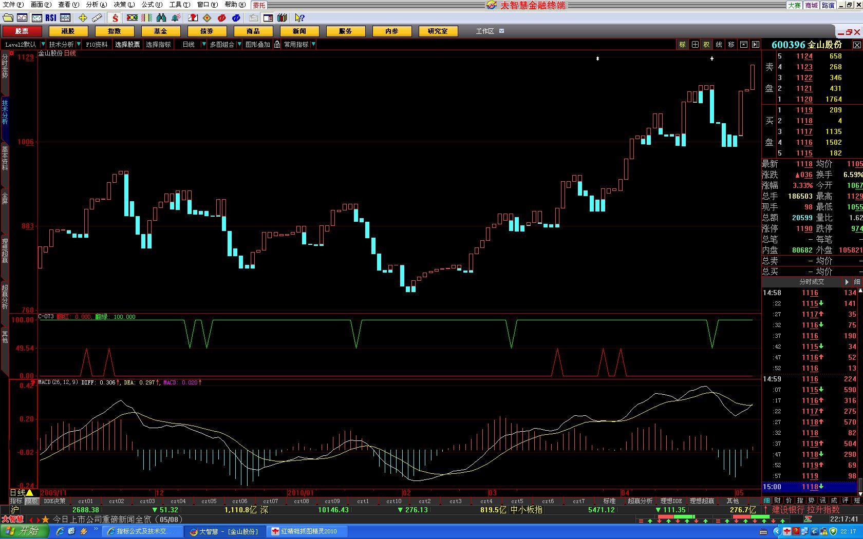Select the DDE决策 indicator tab
The width and height of the screenshot is (863, 539).
click(54, 501)
